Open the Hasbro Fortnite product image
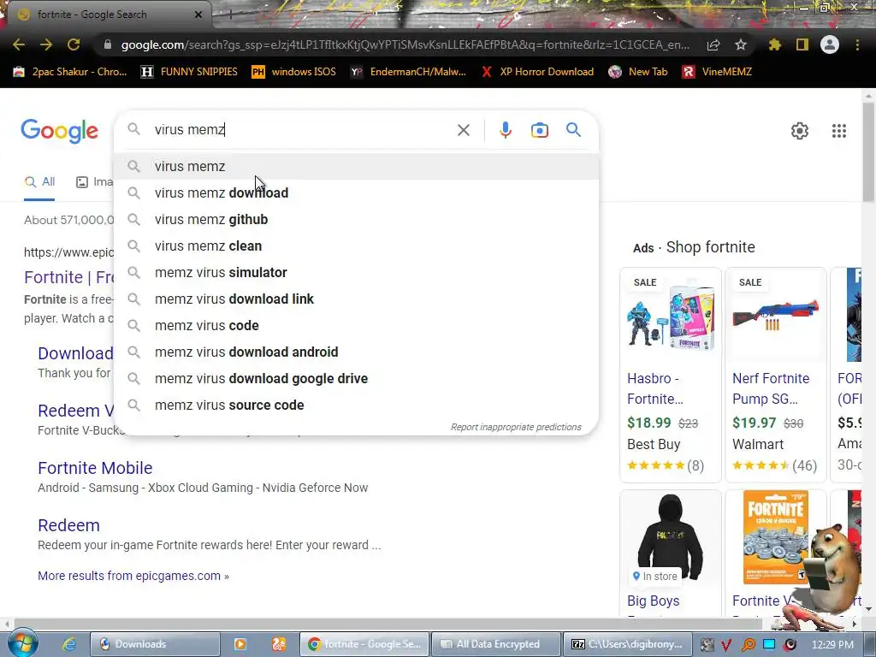This screenshot has height=657, width=876. tap(671, 317)
